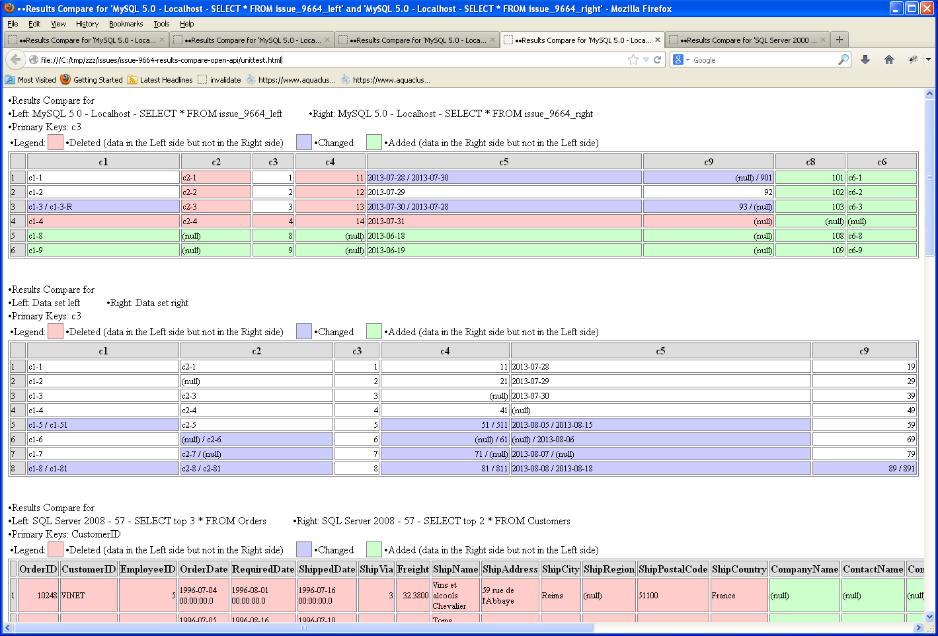Open the Getting Started bookmark

point(91,79)
